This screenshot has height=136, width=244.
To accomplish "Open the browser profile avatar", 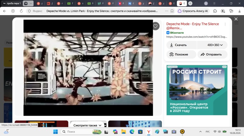I will 206,3.
